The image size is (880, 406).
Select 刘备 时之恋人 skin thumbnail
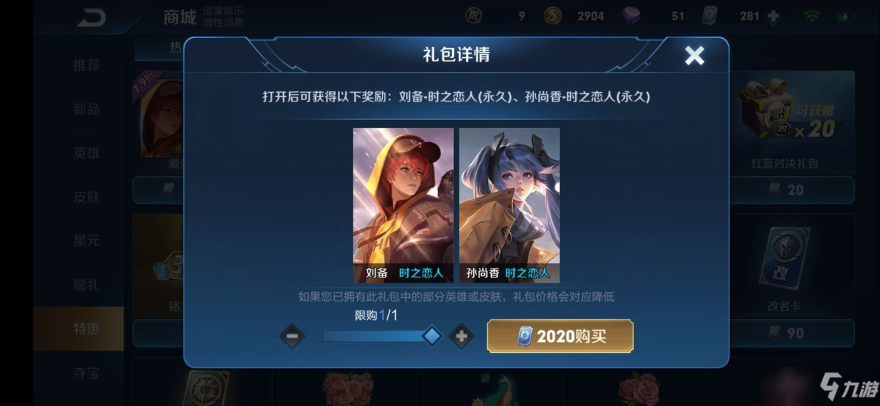tap(403, 205)
